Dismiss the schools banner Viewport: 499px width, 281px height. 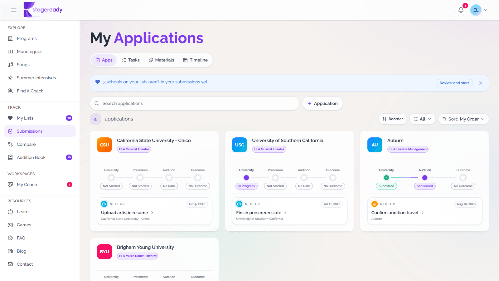(481, 83)
